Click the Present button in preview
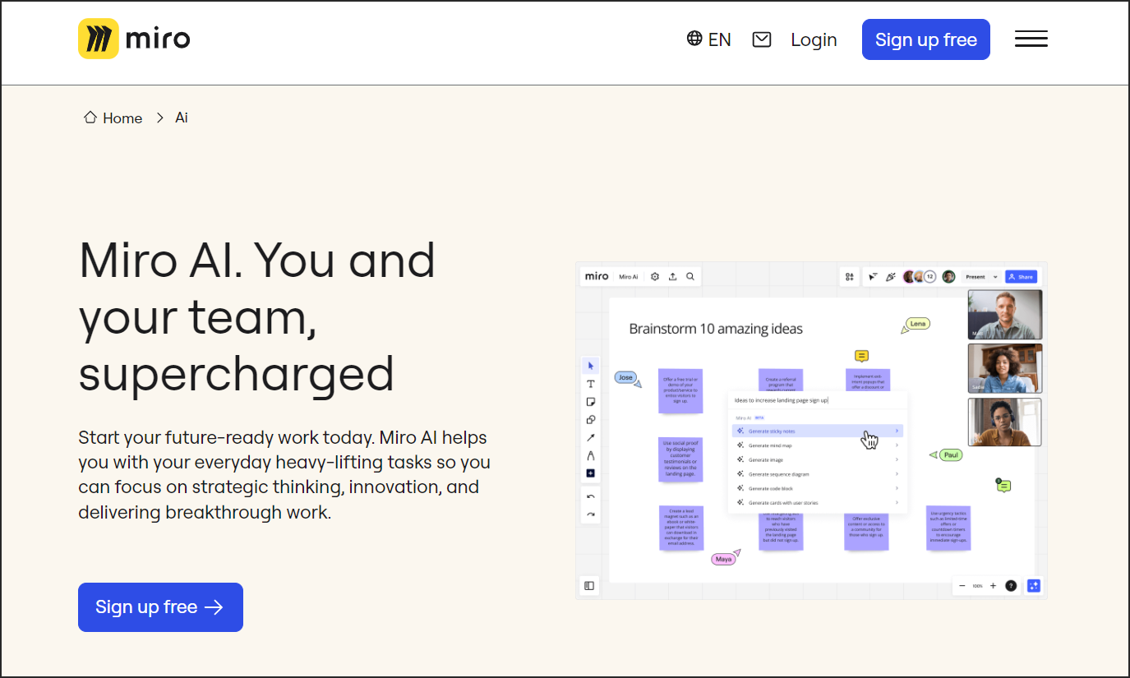This screenshot has height=678, width=1130. pos(975,277)
